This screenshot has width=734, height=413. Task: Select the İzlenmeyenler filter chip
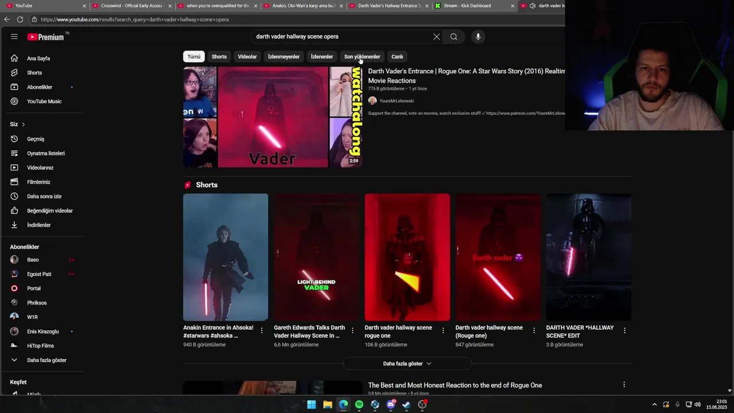pyautogui.click(x=284, y=57)
